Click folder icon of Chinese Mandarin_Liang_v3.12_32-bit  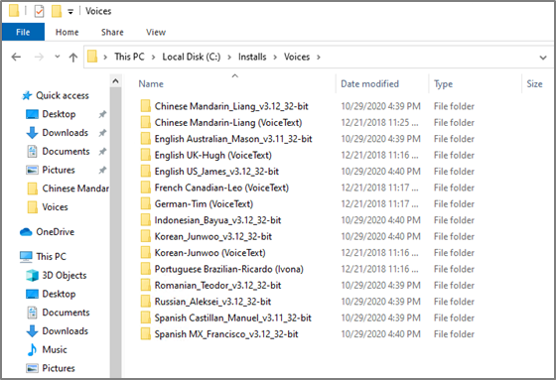click(x=145, y=106)
